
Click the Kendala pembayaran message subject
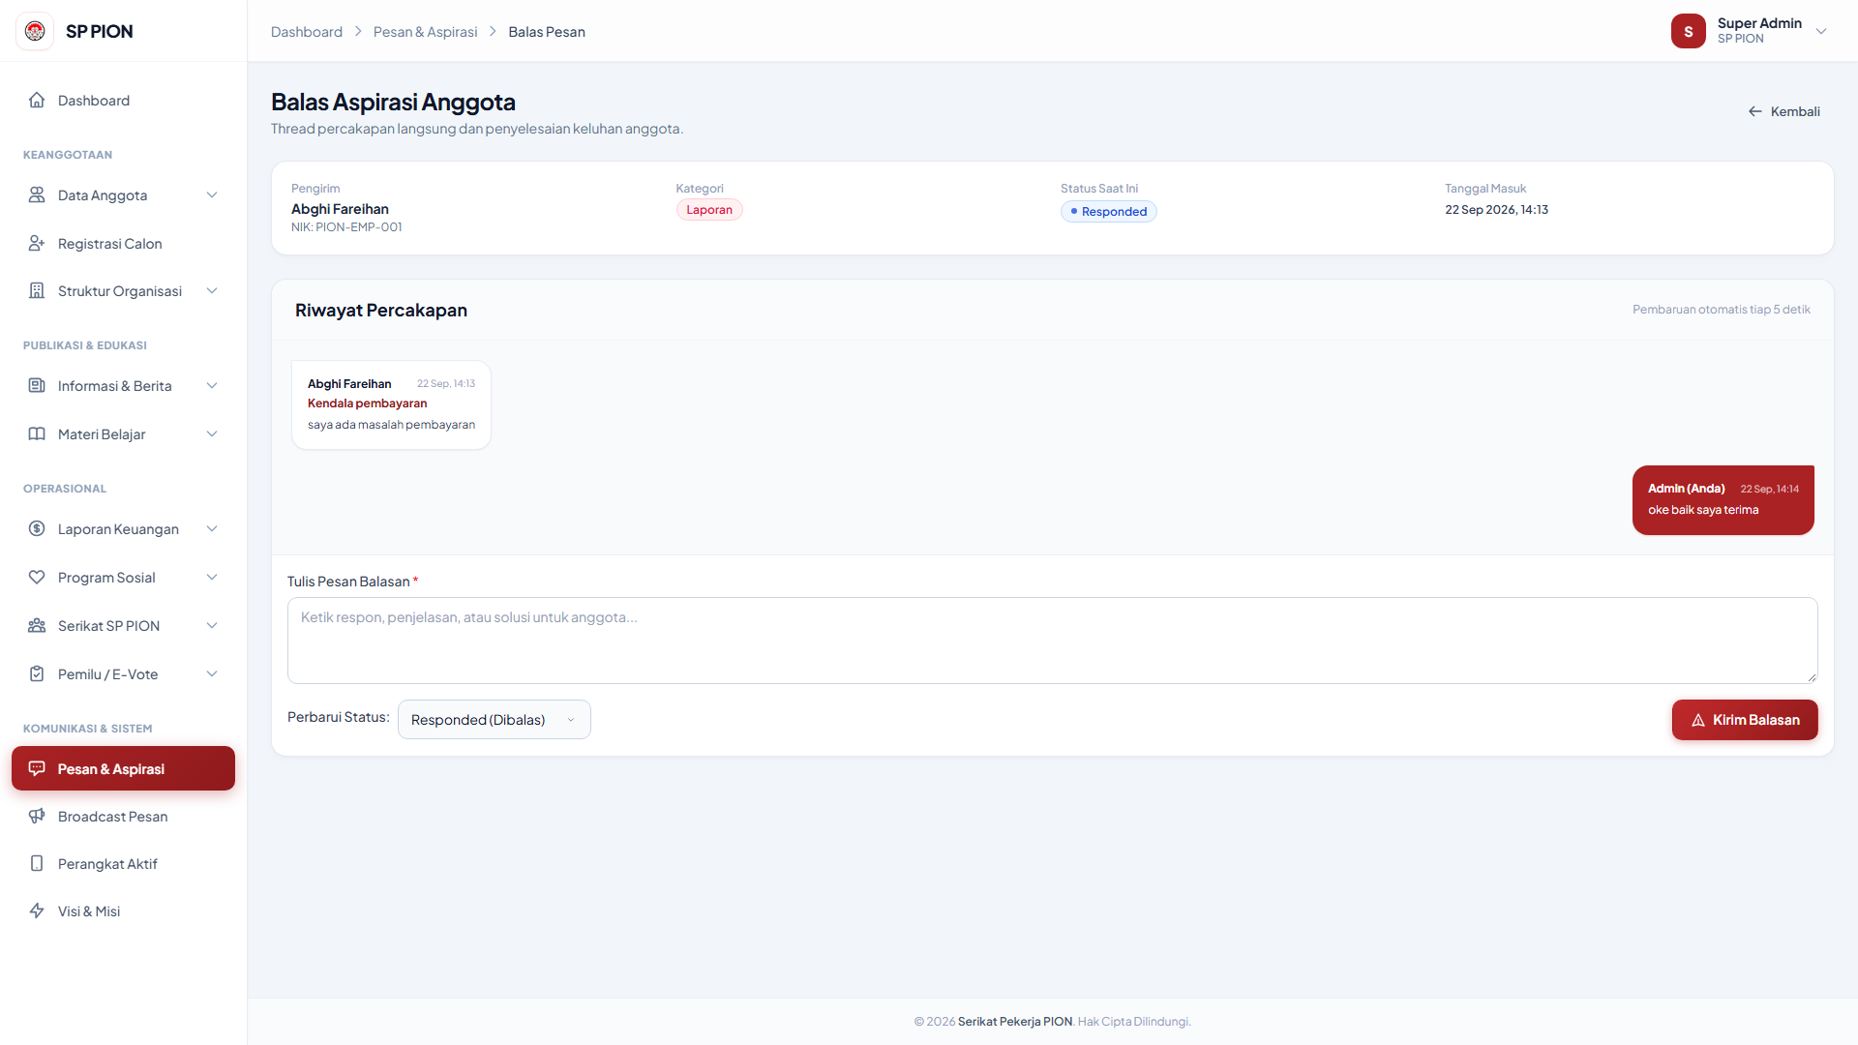pyautogui.click(x=368, y=403)
